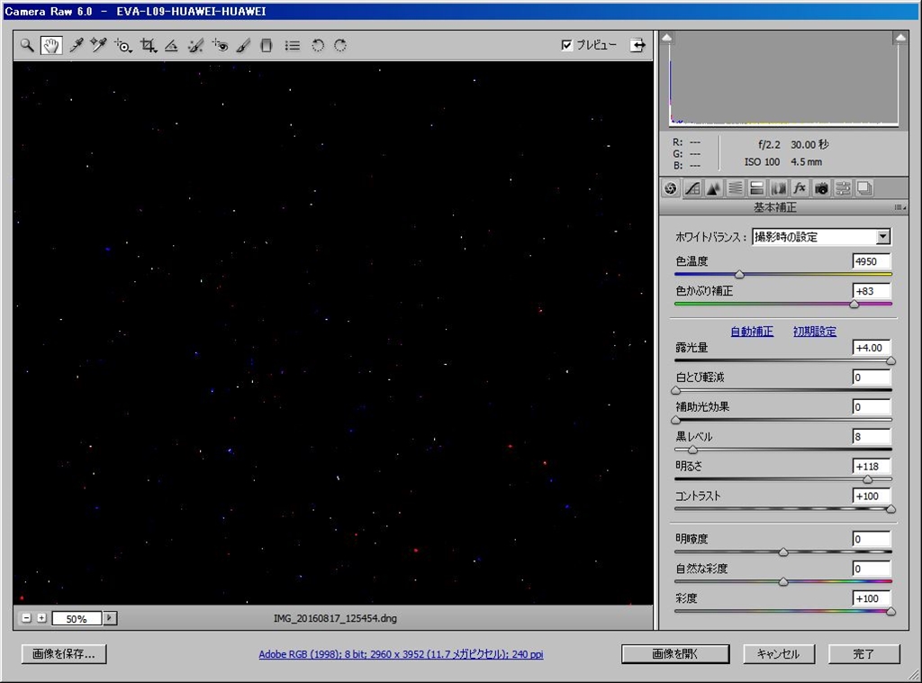Click the 明るさ slider handle

(867, 478)
